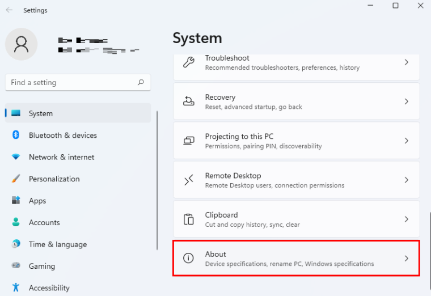
Task: Click the Accounts person icon in sidebar
Action: pos(16,222)
